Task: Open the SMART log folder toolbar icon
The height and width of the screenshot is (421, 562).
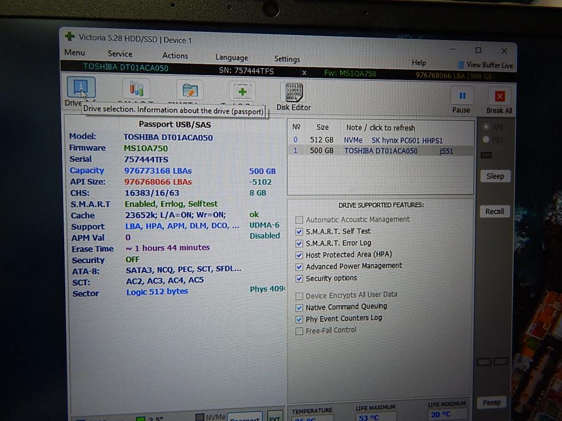Action: 190,90
